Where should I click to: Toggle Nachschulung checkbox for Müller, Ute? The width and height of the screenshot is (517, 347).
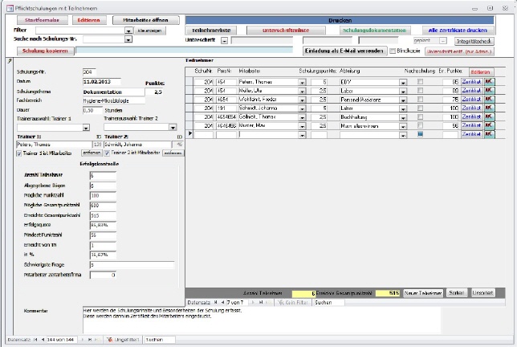[420, 91]
